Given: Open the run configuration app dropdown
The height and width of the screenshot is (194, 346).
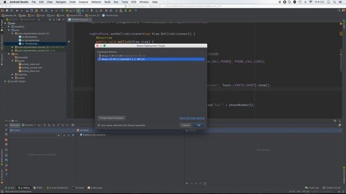Looking at the screenshot, I should click(x=70, y=11).
